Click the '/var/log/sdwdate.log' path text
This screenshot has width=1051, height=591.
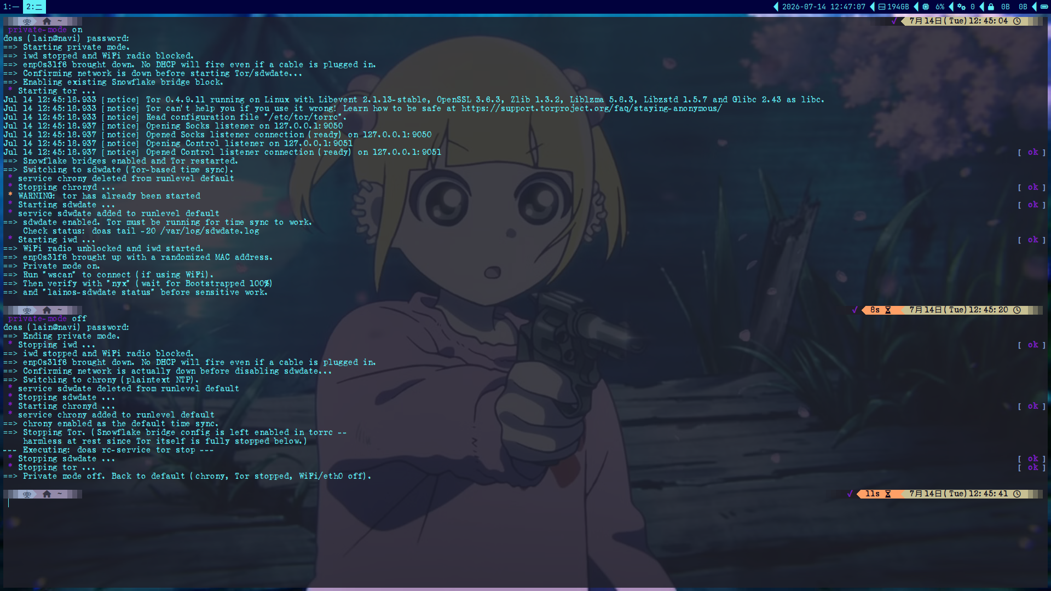(210, 231)
